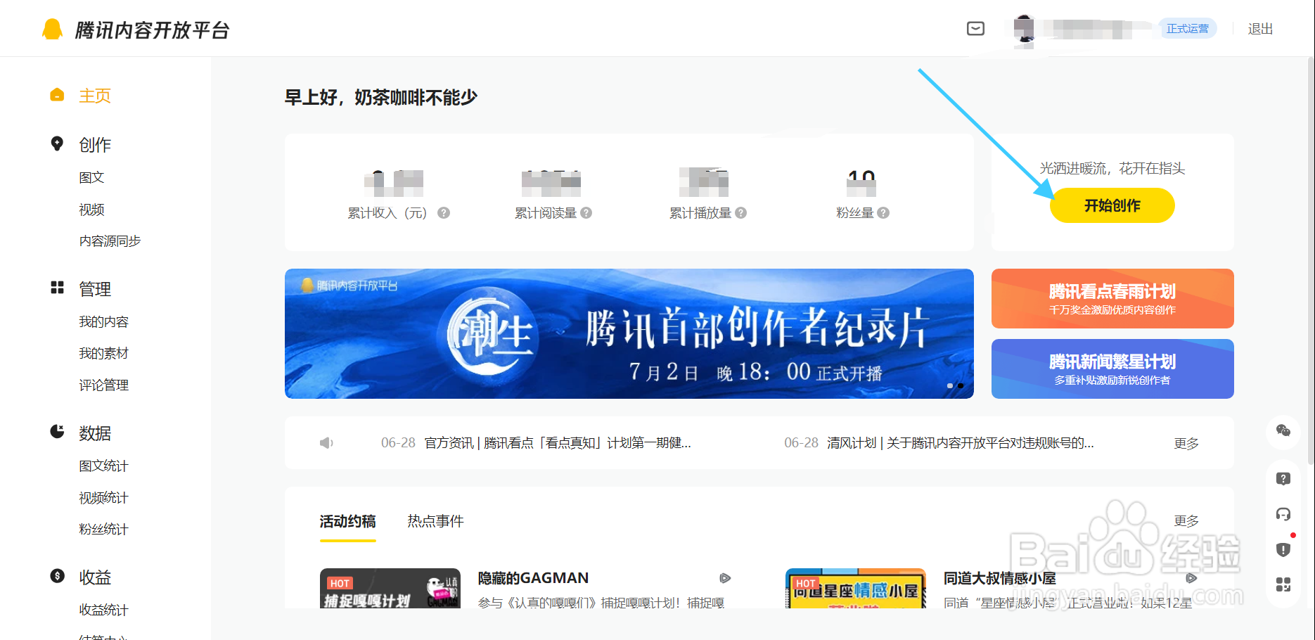Go to 主页 in the sidebar

tap(95, 96)
